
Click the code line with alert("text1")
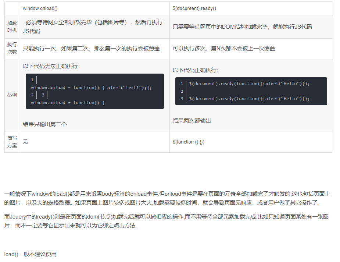coord(91,88)
